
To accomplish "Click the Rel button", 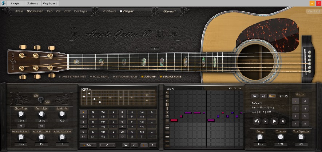I will point(41,126).
